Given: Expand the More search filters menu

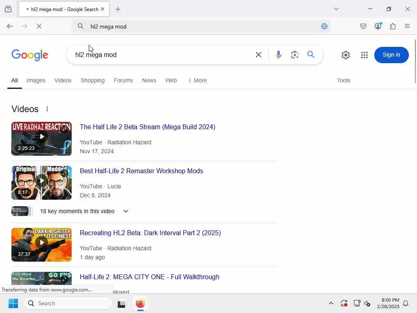Looking at the screenshot, I should click(x=198, y=80).
